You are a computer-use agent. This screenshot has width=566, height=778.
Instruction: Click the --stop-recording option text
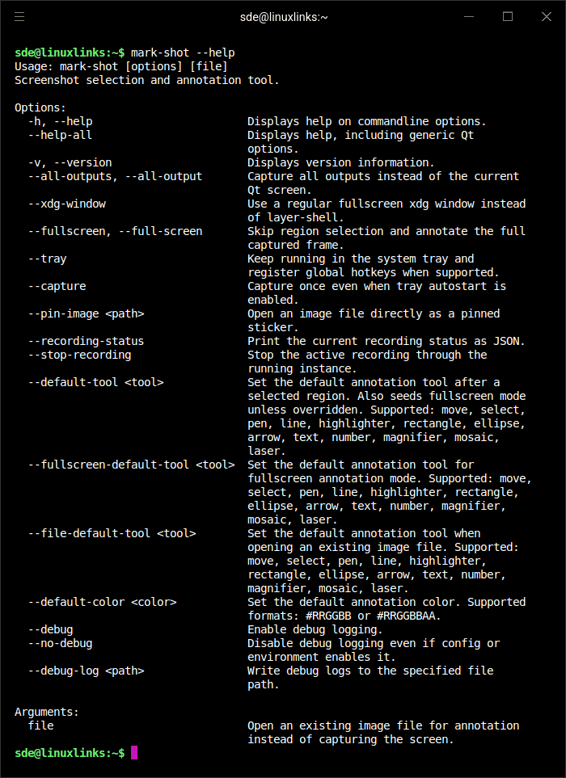pyautogui.click(x=79, y=355)
